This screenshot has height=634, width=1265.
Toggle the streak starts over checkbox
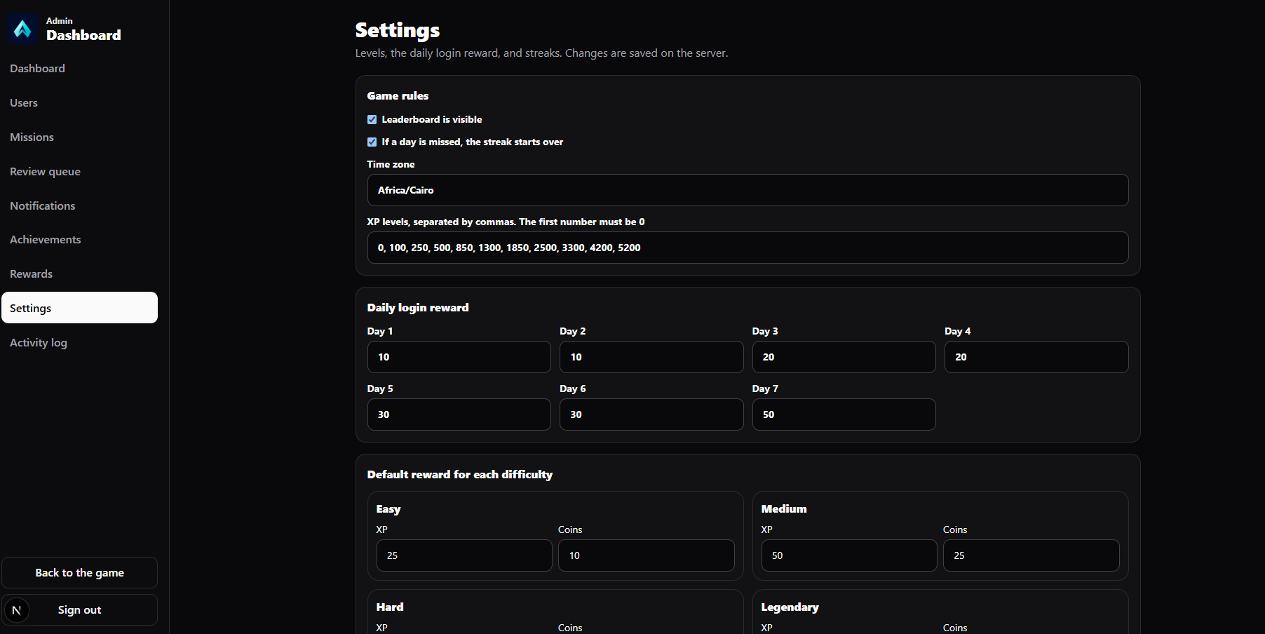(372, 142)
